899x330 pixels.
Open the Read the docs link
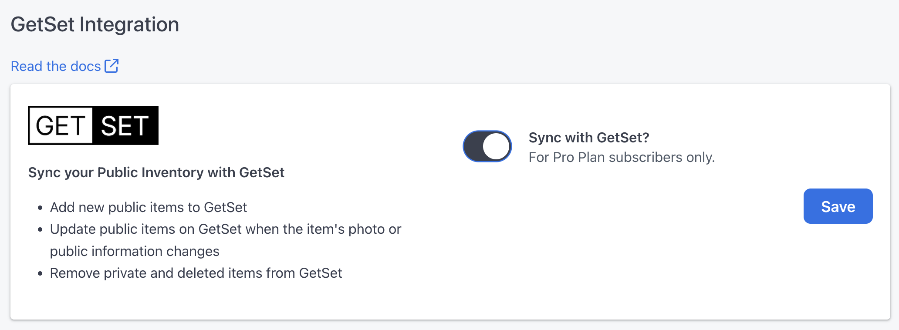tap(55, 66)
